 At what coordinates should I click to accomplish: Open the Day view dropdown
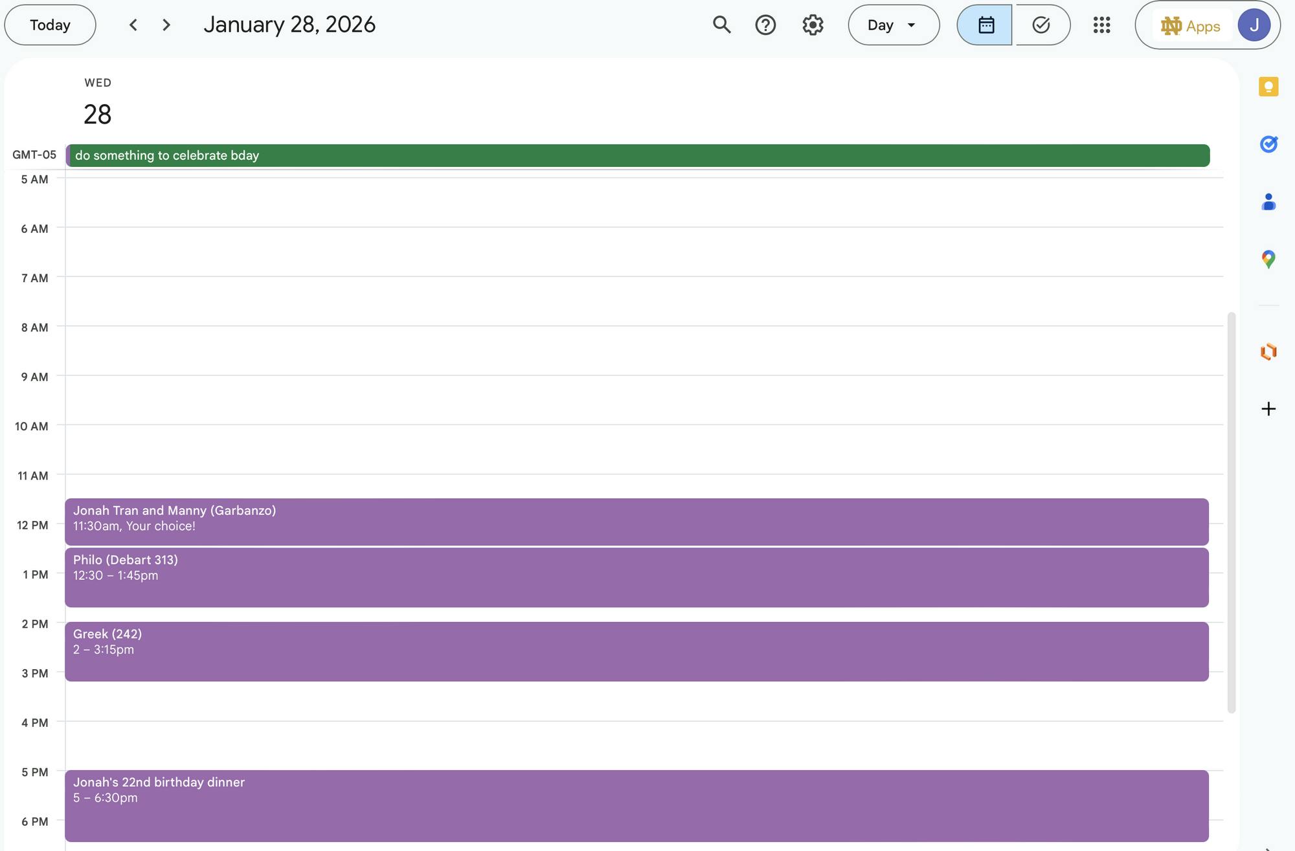point(894,25)
